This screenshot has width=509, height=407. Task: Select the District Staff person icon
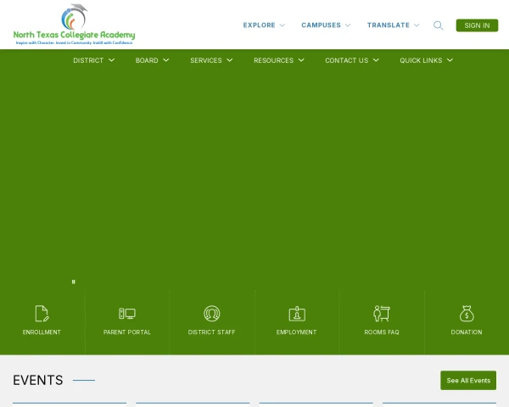click(x=212, y=313)
